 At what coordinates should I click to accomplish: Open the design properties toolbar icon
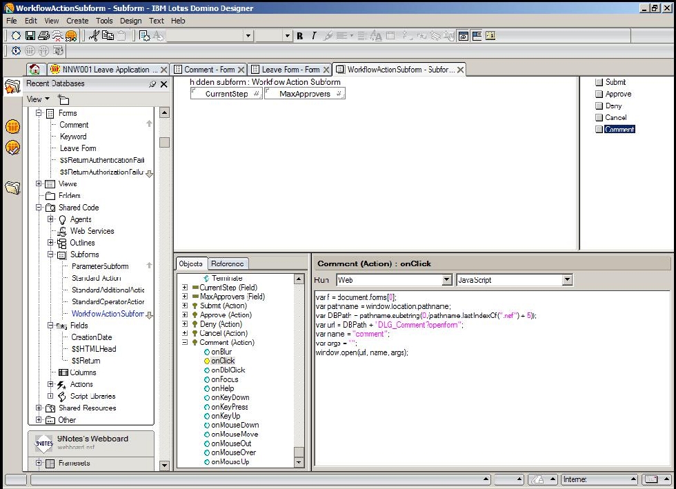144,36
